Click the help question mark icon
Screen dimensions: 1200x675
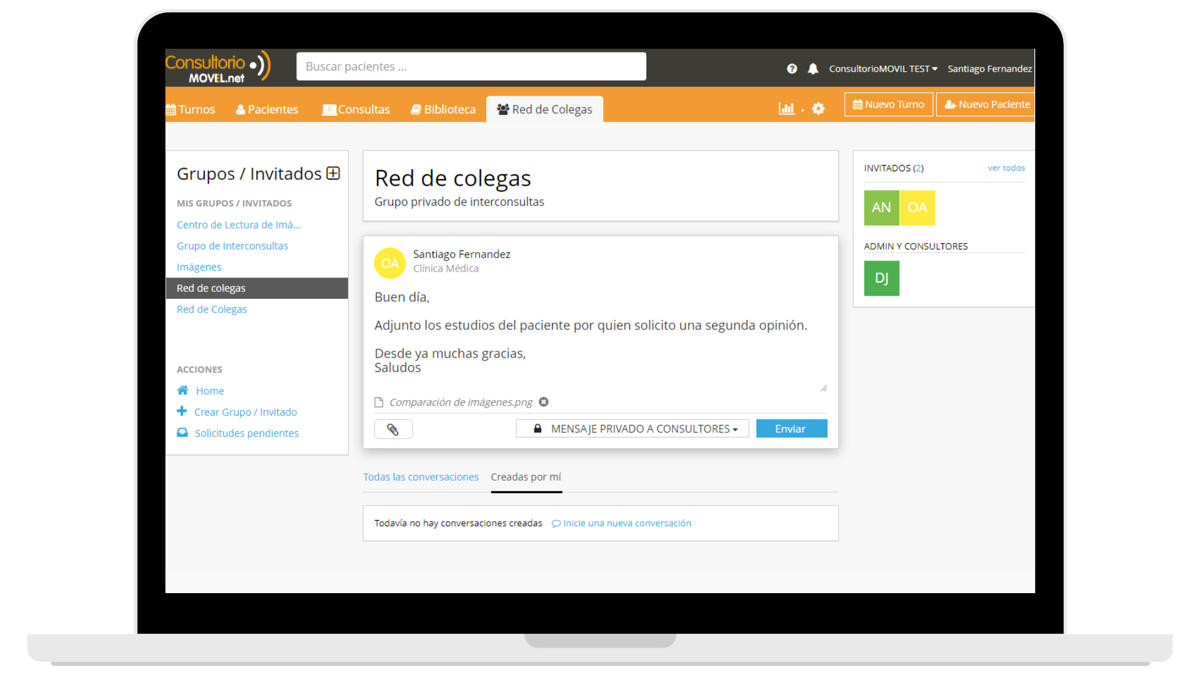792,69
